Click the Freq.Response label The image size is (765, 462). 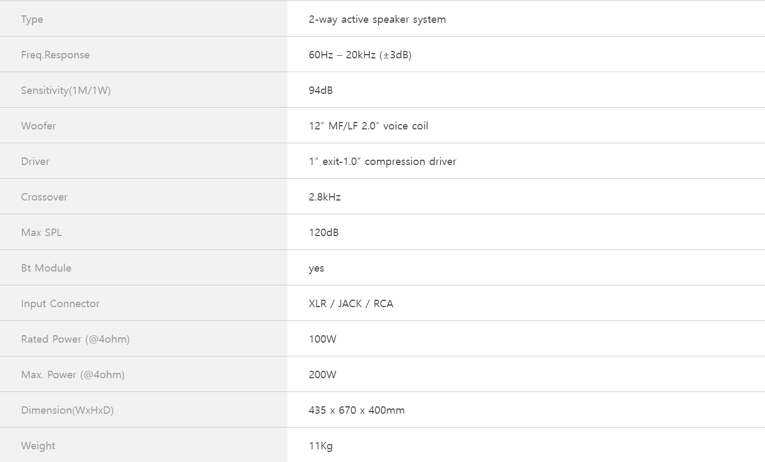tap(55, 55)
